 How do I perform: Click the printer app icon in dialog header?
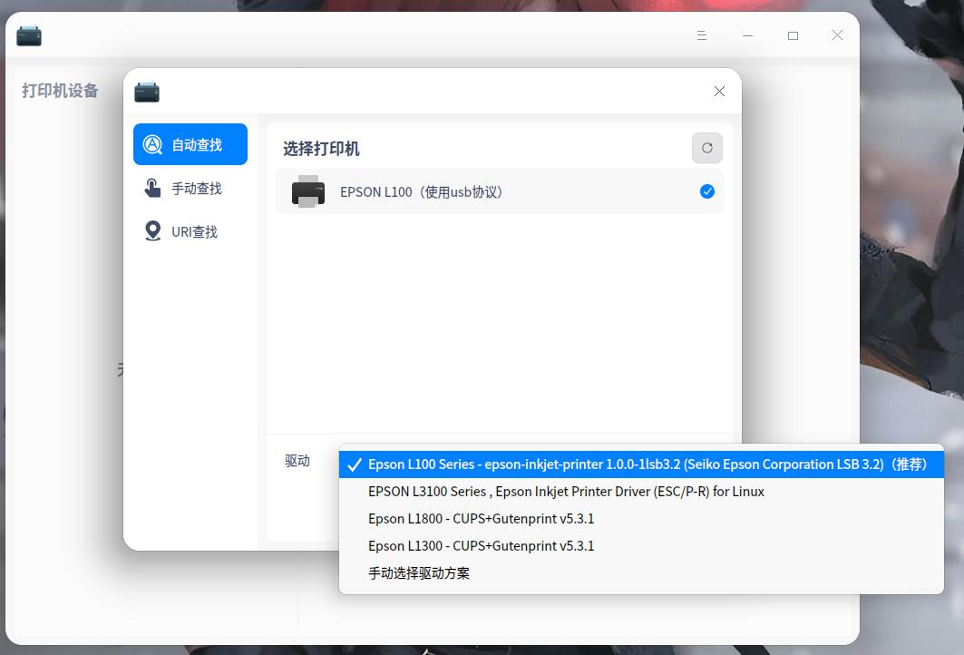coord(147,92)
